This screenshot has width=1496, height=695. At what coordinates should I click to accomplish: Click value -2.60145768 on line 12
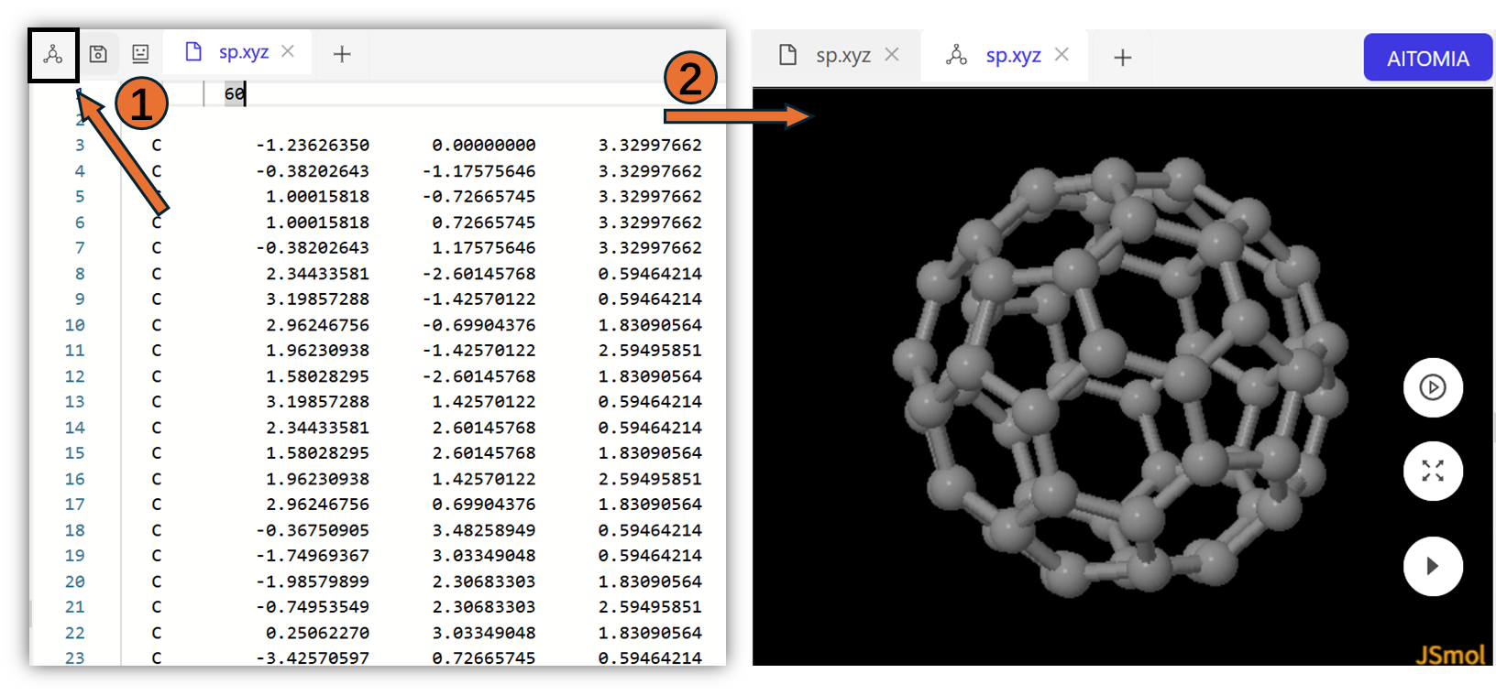478,376
